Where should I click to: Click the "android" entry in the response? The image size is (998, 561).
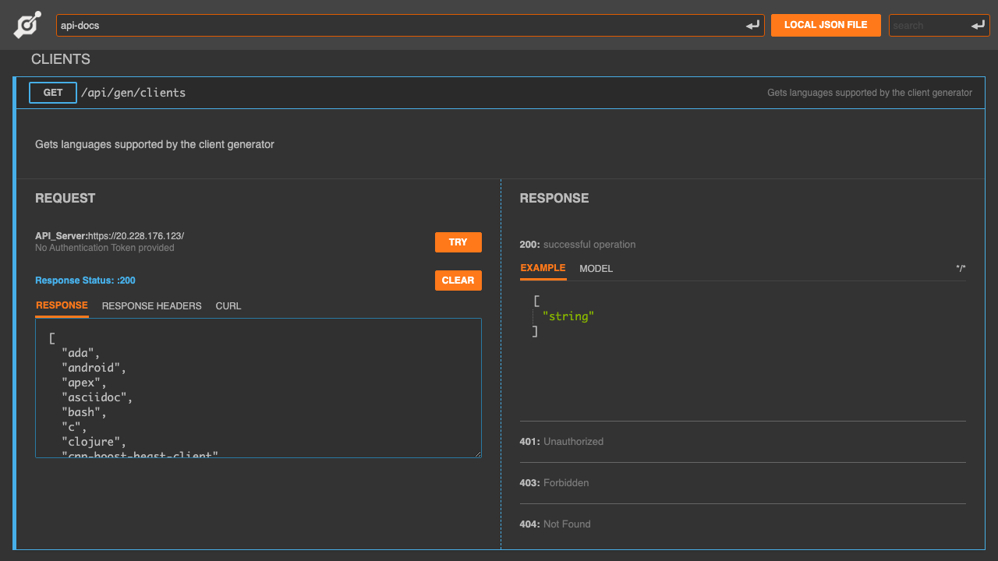[94, 368]
